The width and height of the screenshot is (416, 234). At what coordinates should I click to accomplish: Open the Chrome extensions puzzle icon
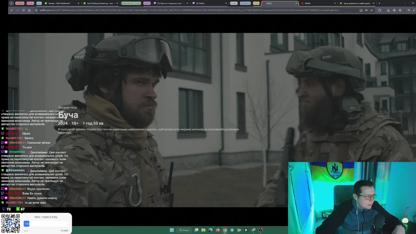(x=380, y=10)
